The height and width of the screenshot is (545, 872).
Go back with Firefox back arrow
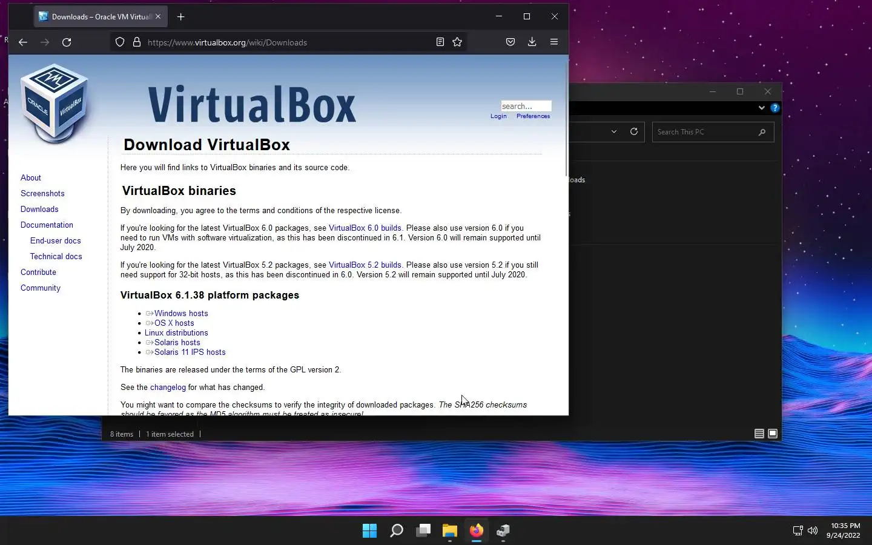click(x=23, y=42)
